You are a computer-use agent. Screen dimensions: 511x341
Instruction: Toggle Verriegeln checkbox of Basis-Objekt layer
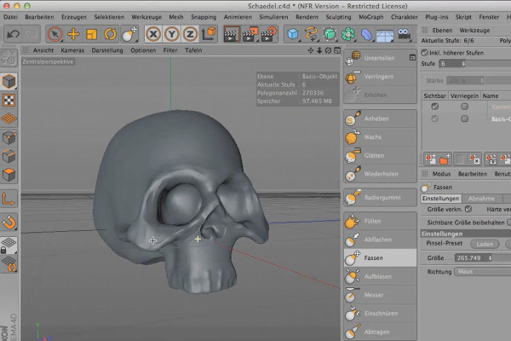[x=465, y=118]
